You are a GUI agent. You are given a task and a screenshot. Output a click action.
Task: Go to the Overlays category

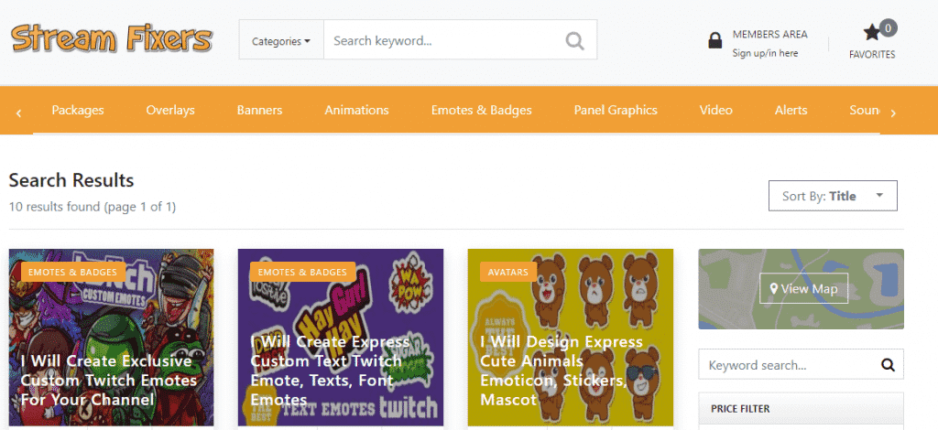pyautogui.click(x=170, y=111)
